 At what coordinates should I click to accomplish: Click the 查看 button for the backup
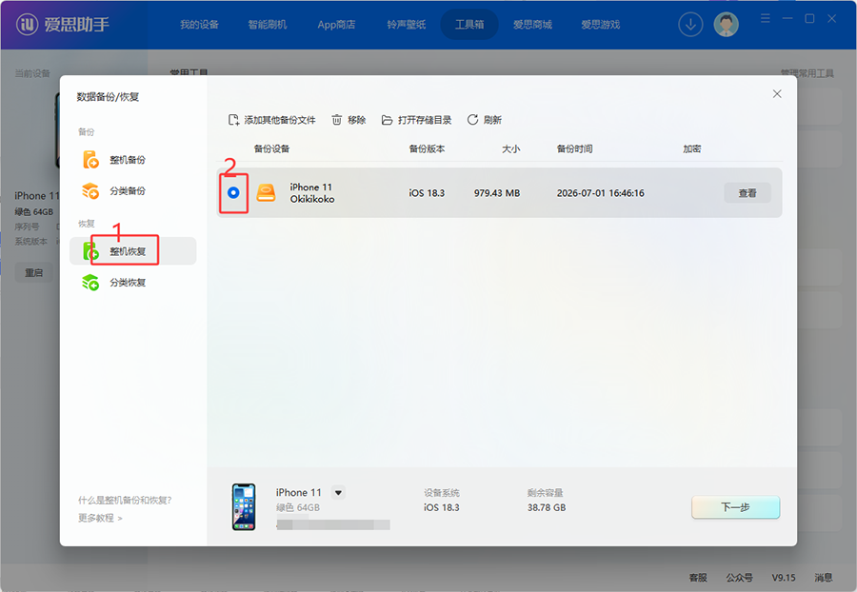pyautogui.click(x=747, y=193)
